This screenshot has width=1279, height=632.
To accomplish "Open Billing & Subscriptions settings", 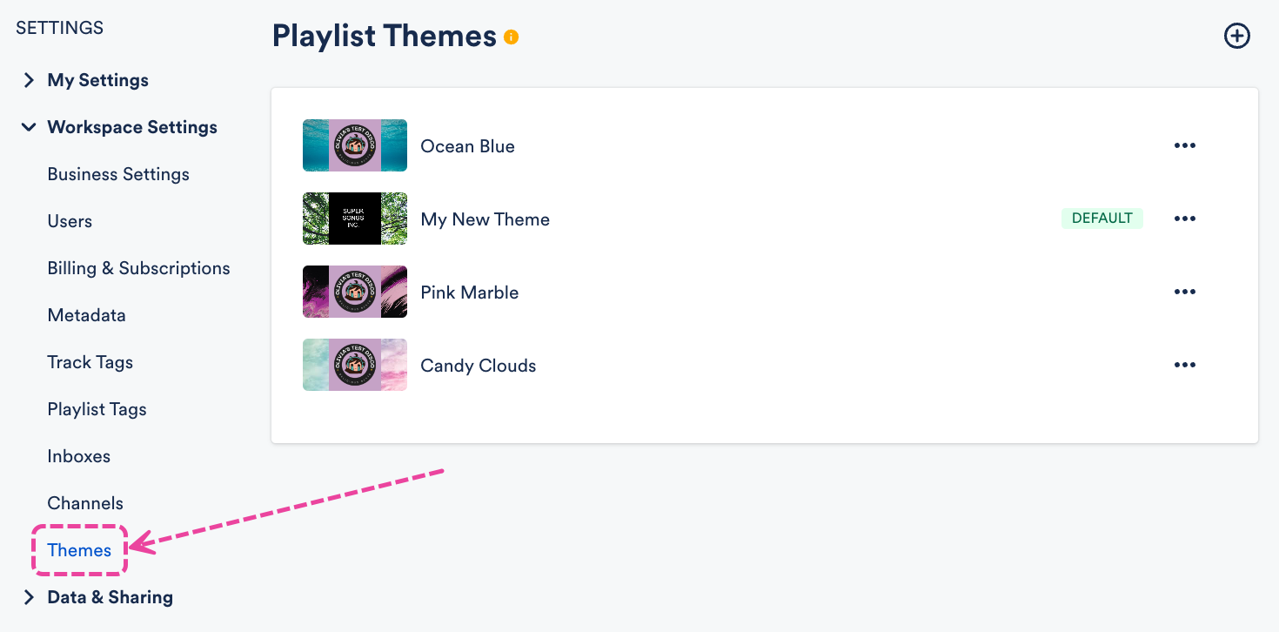I will [138, 268].
